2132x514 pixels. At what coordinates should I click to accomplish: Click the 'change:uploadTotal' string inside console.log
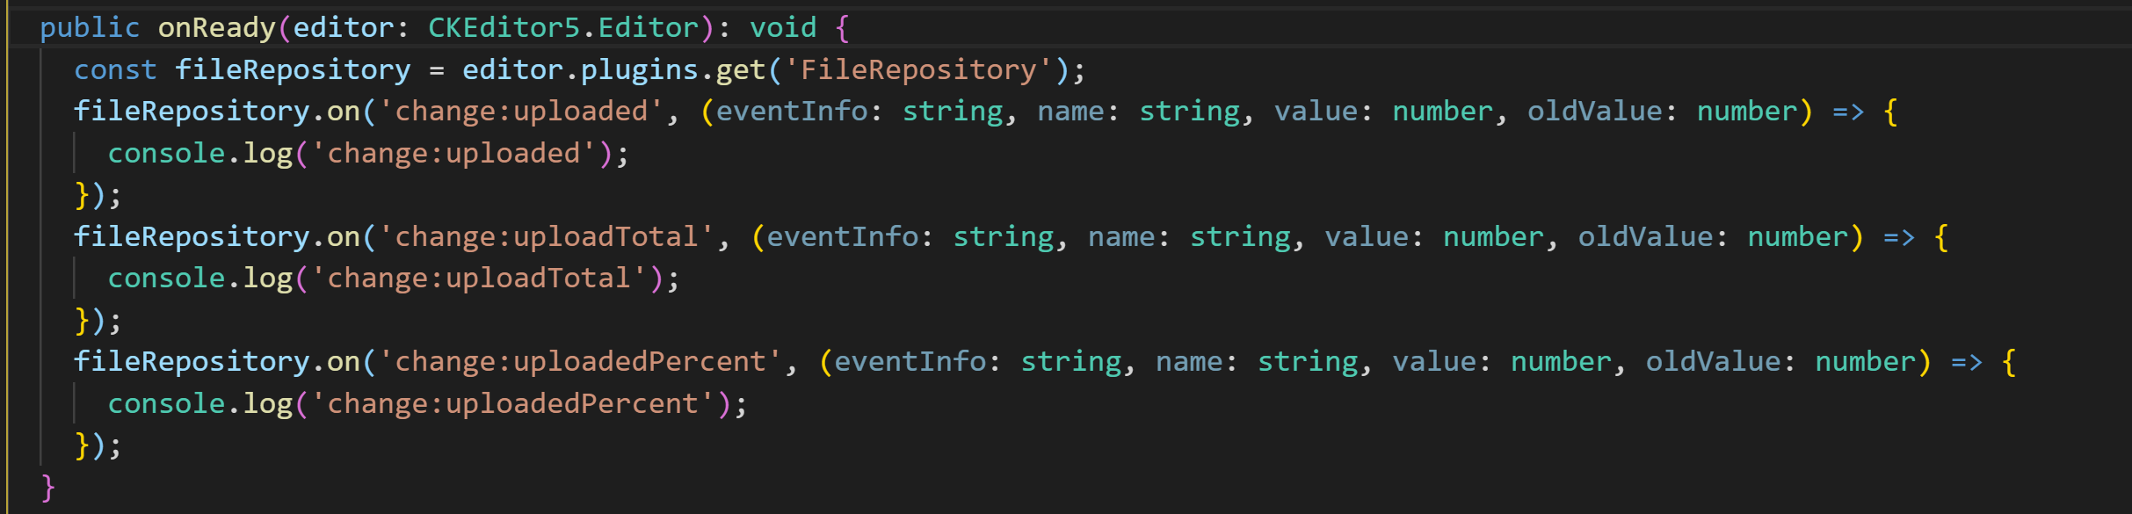[479, 279]
